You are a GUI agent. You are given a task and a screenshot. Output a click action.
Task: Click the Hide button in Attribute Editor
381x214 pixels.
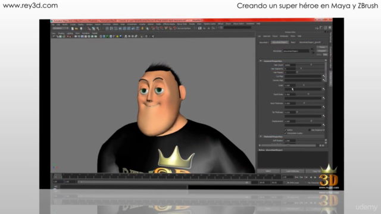tap(325, 55)
